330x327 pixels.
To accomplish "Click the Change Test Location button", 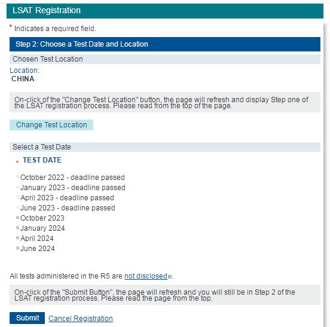I will [51, 125].
